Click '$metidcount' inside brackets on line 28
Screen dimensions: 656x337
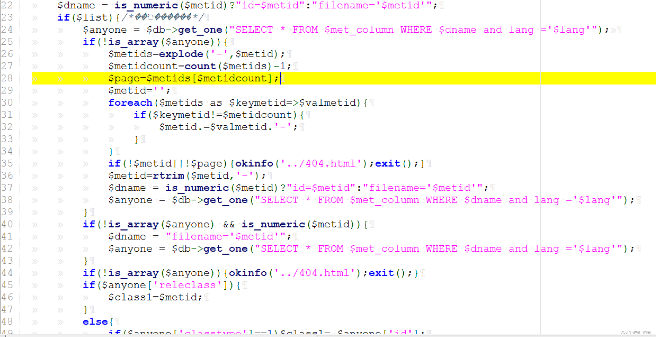click(x=232, y=78)
